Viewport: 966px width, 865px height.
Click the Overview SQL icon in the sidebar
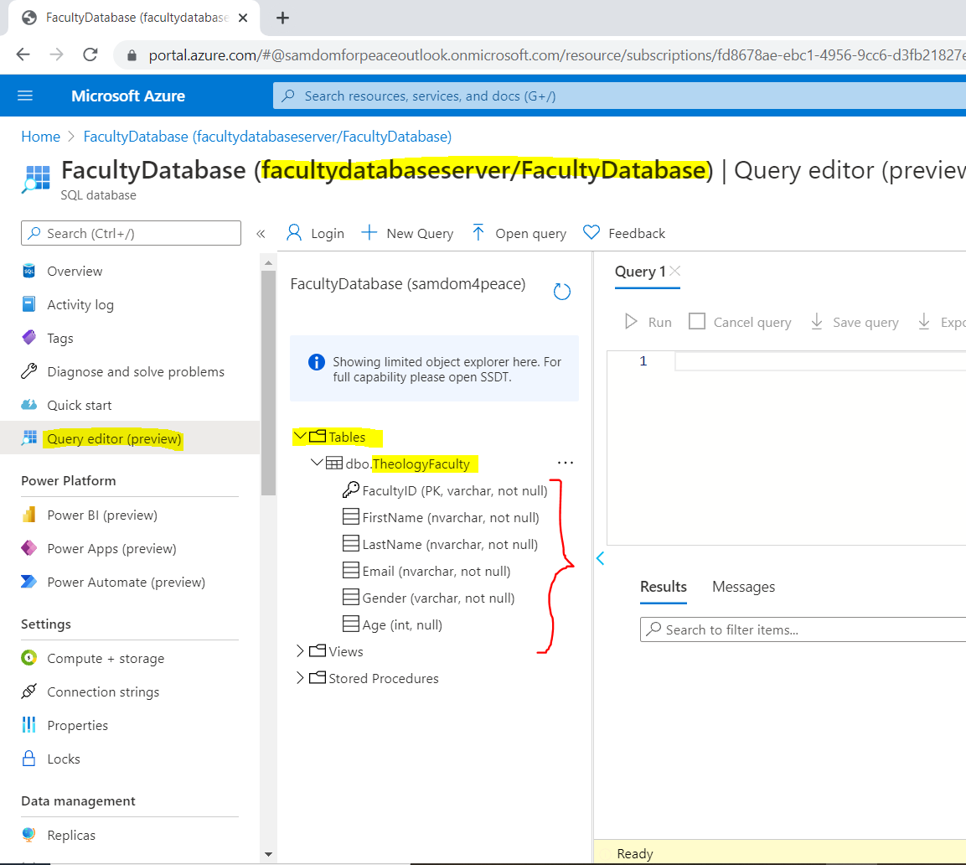point(29,271)
